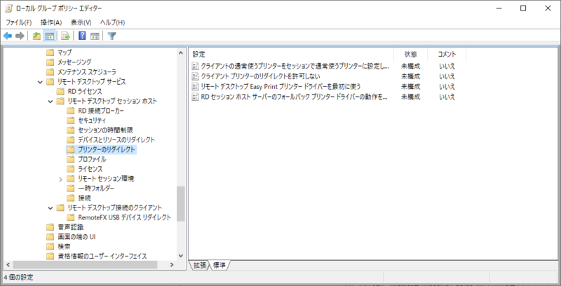Click the Forward arrow toolbar icon

point(20,36)
